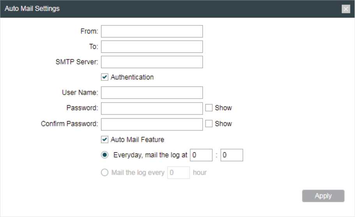The width and height of the screenshot is (355, 217).
Task: Click the Authentication label text
Action: (132, 77)
